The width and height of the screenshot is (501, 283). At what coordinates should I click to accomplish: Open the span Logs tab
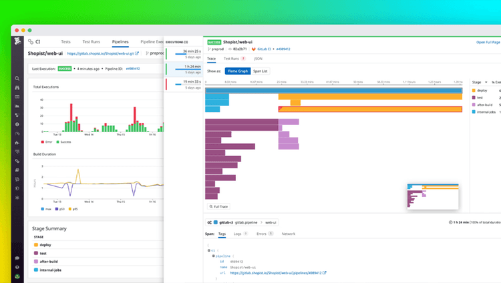pos(240,234)
